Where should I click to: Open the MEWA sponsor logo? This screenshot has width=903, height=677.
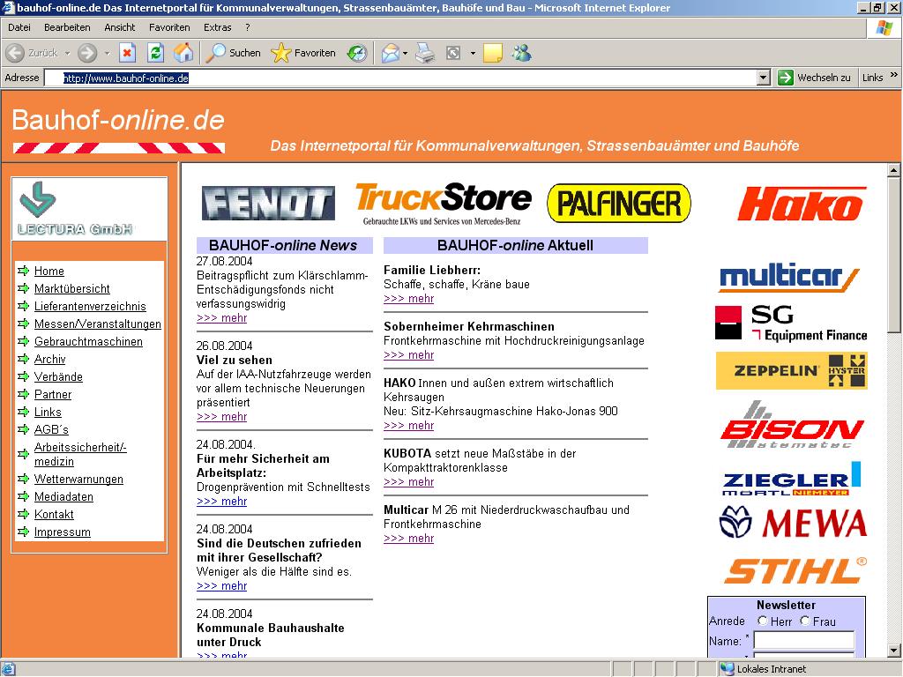793,523
